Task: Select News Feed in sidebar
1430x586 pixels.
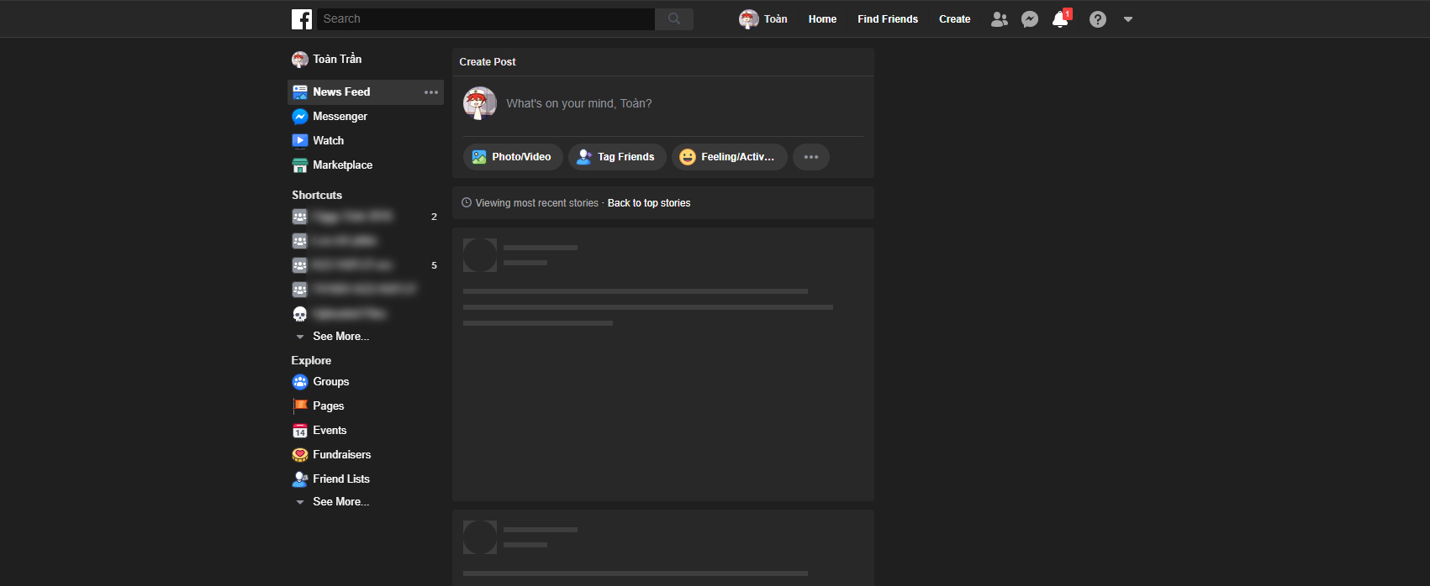Action: [366, 92]
